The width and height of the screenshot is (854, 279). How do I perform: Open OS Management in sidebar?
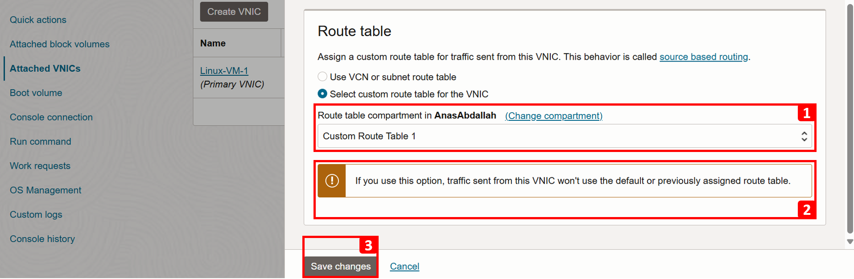tap(45, 190)
